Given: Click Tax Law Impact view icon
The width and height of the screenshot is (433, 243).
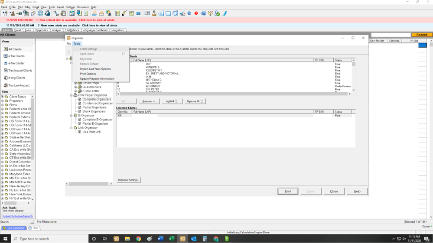Looking at the screenshot, I should pos(6,85).
